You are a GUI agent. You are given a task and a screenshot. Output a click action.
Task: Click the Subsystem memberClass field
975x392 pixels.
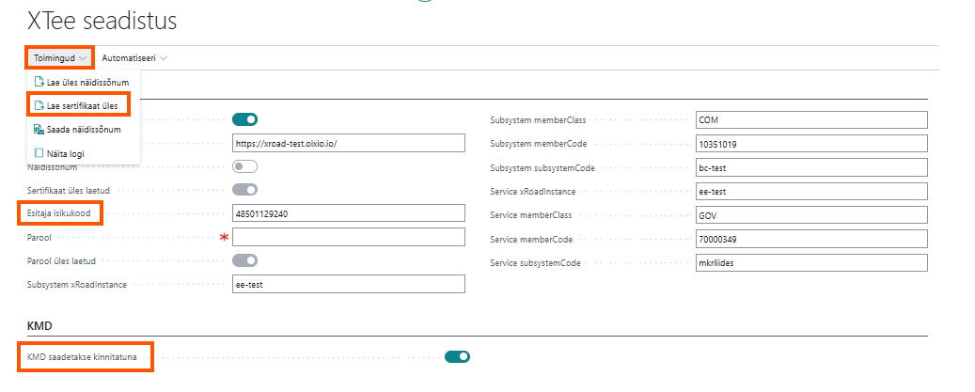pyautogui.click(x=811, y=119)
